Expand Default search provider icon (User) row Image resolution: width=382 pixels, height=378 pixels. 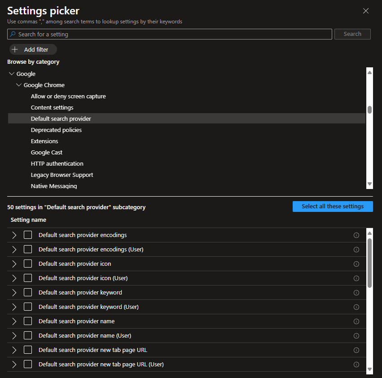(x=14, y=278)
